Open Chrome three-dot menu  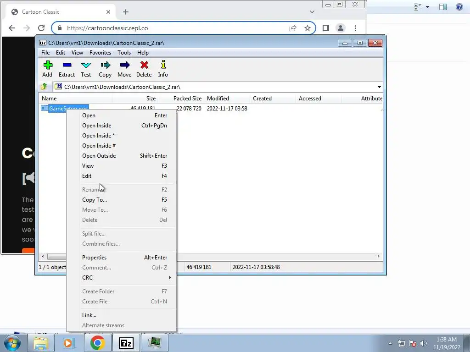point(356,28)
